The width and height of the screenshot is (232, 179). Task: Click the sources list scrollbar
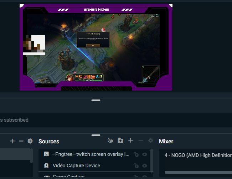[x=152, y=161]
